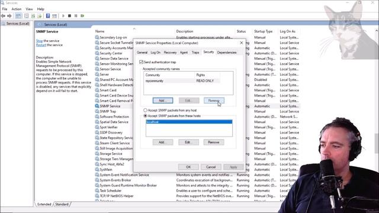The height and width of the screenshot is (213, 379).
Task: Toggle Show/Hide Console Tree toolbar icon
Action: click(x=18, y=16)
